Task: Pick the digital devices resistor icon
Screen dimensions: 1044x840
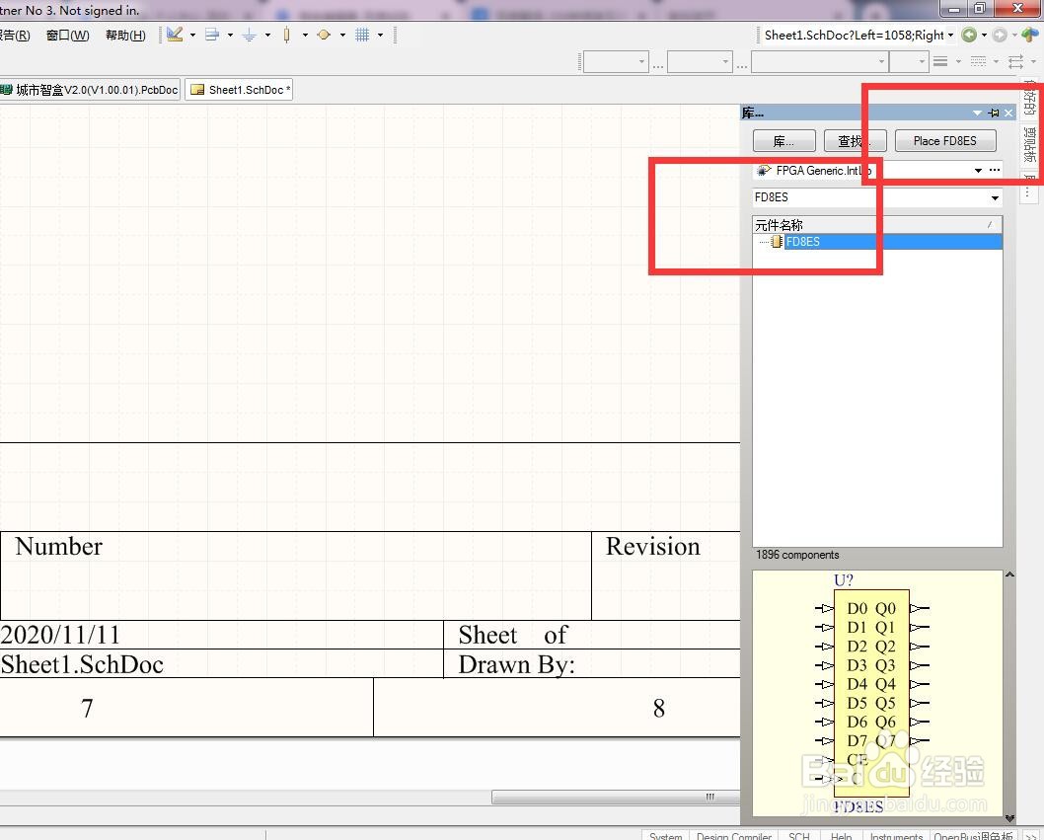Action: 286,35
